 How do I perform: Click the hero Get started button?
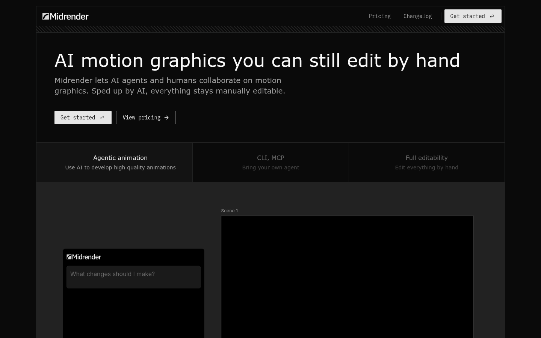coord(83,118)
